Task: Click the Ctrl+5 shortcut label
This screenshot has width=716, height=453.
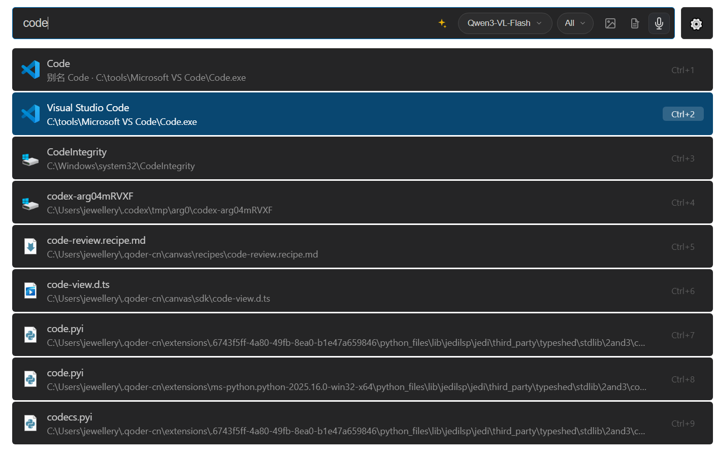Action: [x=683, y=247]
